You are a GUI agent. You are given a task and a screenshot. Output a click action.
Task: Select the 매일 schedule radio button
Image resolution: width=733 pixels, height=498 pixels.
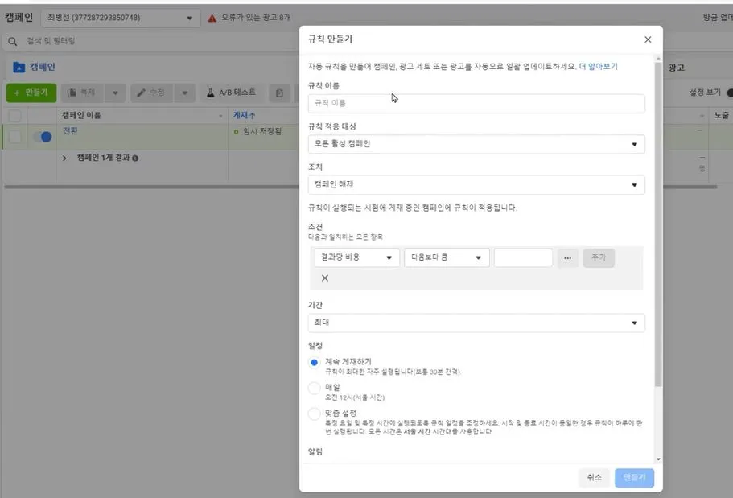[315, 387]
